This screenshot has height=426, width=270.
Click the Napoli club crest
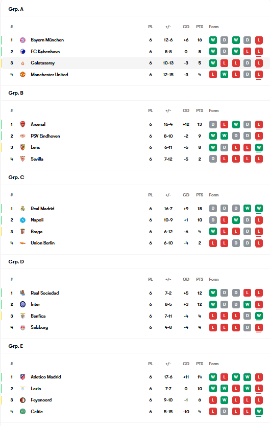click(x=23, y=220)
